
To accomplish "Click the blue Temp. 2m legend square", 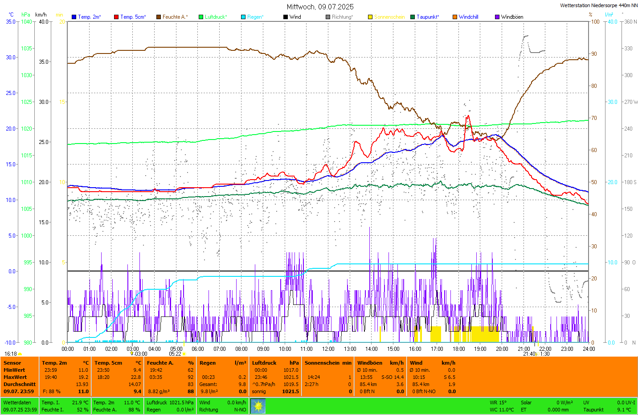I will tap(74, 17).
